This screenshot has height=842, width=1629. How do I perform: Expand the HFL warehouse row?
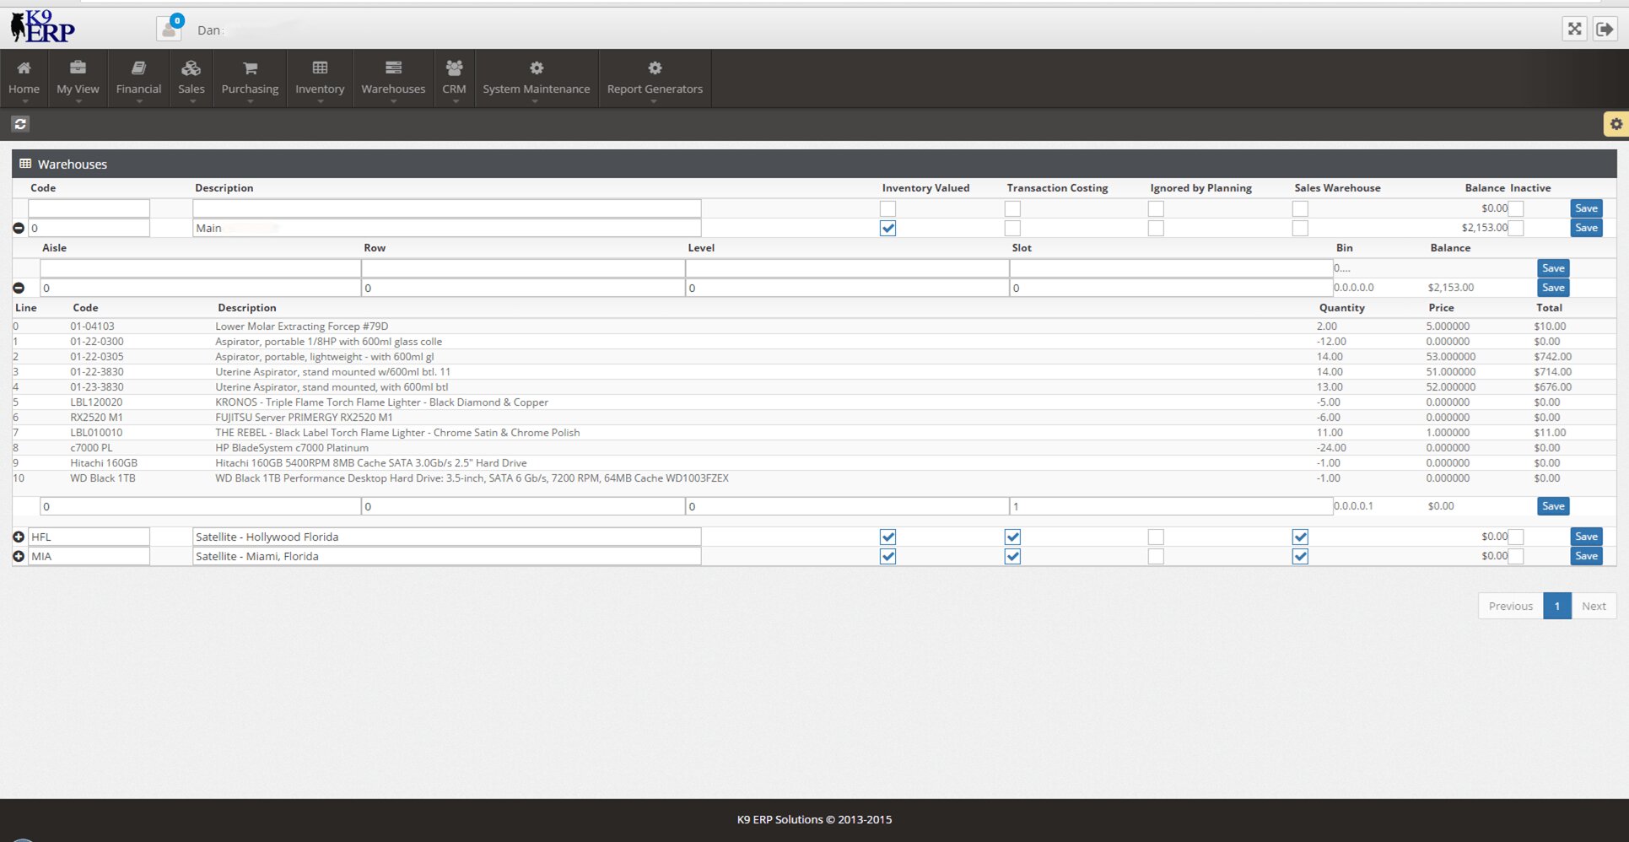pos(19,537)
